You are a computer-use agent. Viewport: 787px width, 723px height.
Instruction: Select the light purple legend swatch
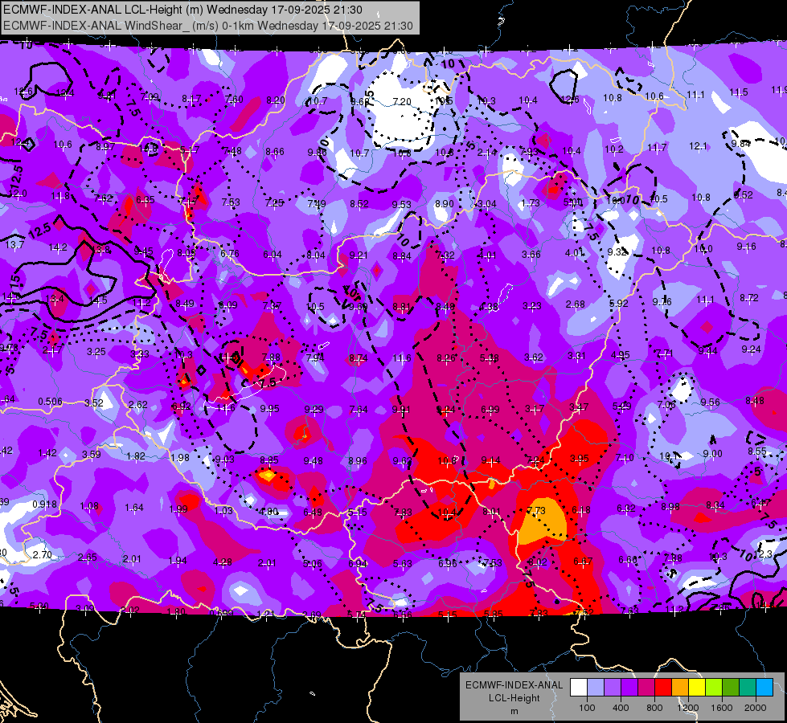point(613,688)
